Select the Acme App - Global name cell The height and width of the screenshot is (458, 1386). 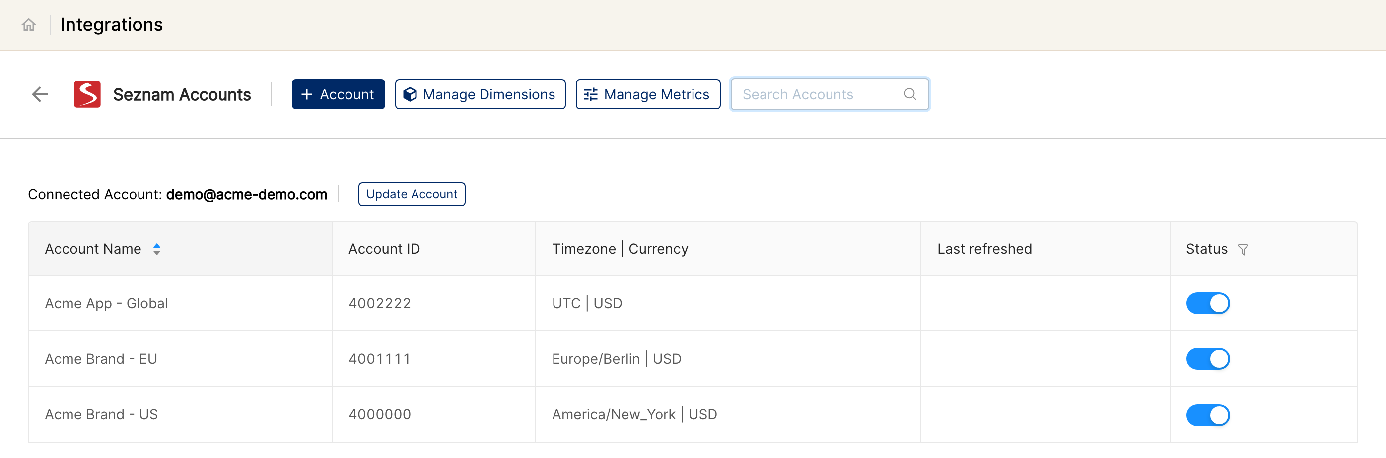[x=180, y=304]
